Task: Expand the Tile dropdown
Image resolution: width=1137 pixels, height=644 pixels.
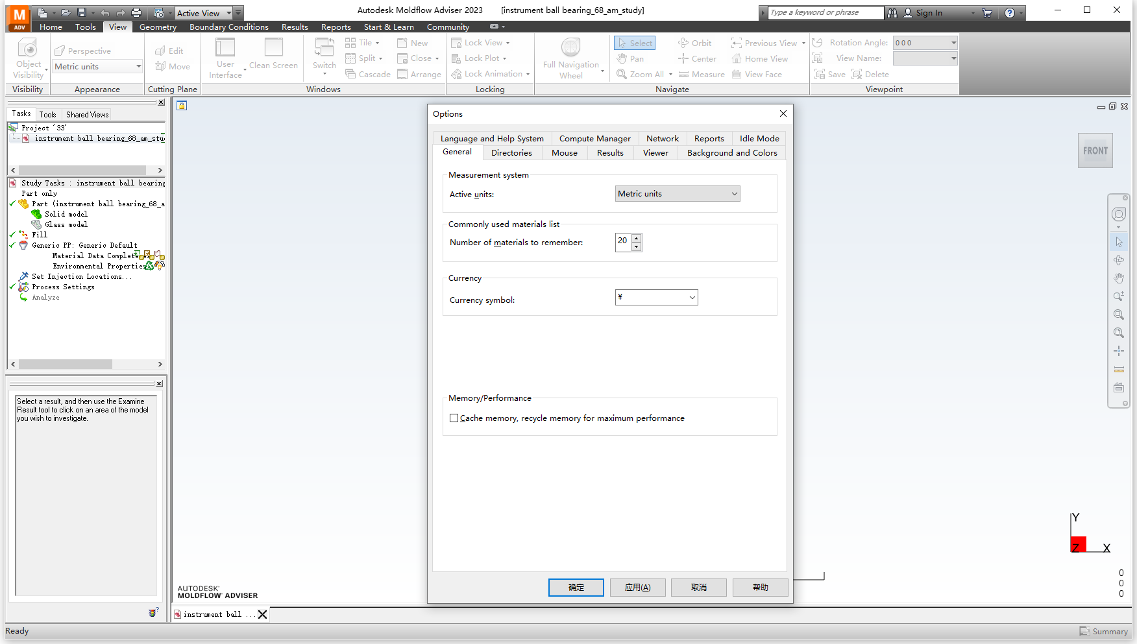Action: pyautogui.click(x=377, y=43)
